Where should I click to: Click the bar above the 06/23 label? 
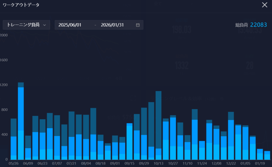(x=42, y=141)
